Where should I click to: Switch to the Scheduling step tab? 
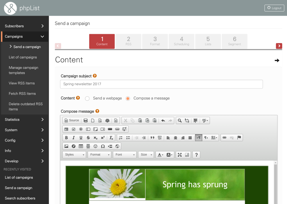[181, 41]
